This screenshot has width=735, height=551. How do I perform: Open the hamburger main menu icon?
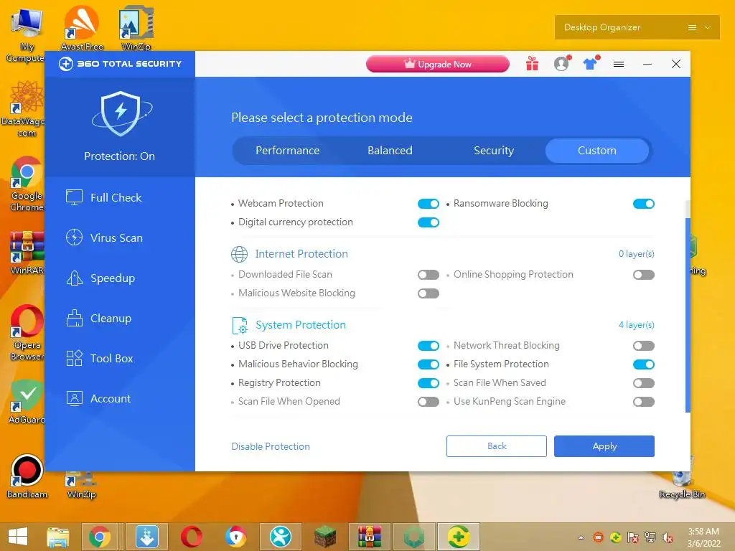tap(619, 64)
